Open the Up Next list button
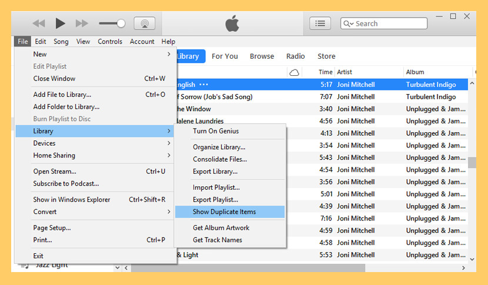This screenshot has height=285, width=488. [320, 24]
